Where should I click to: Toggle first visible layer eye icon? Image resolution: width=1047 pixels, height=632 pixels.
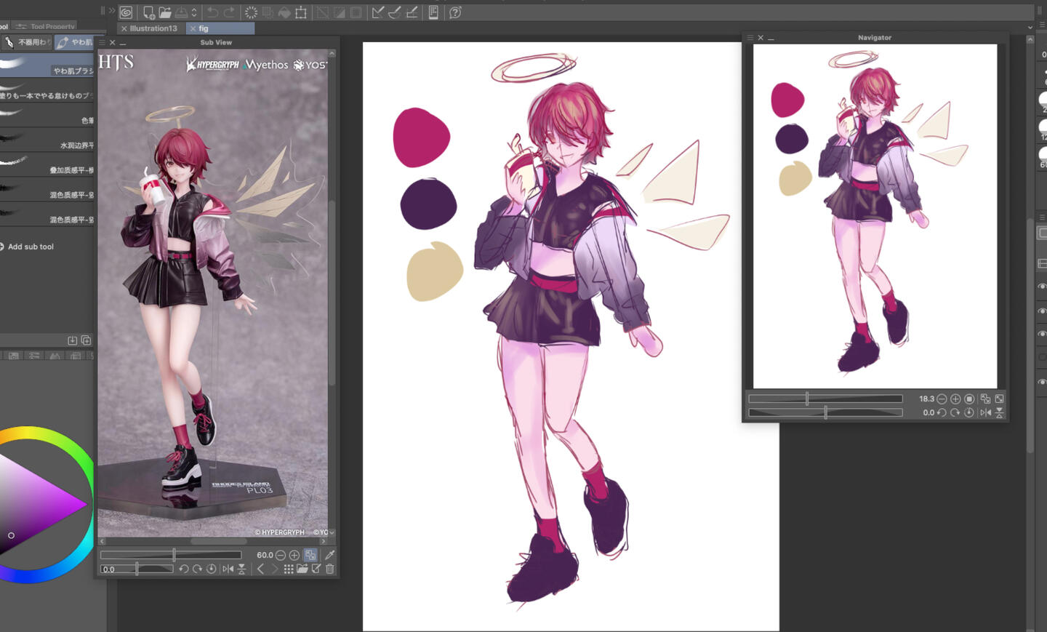[x=1041, y=287]
